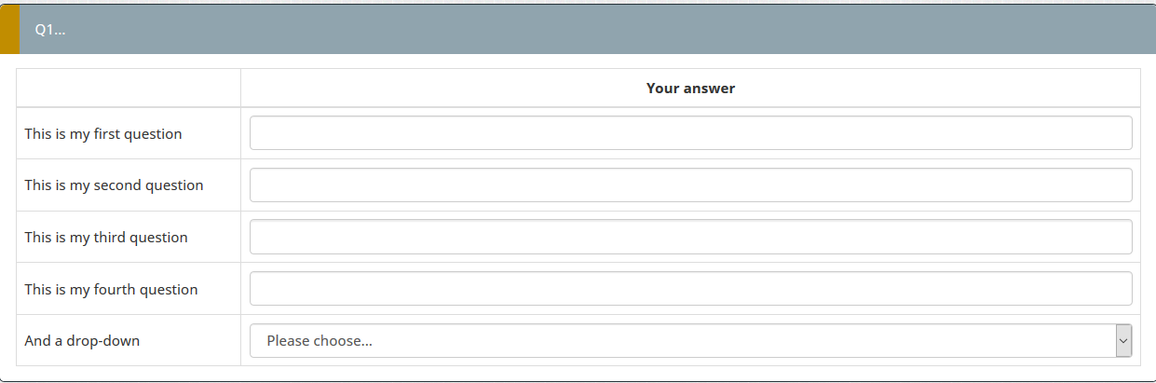Image resolution: width=1156 pixels, height=383 pixels.
Task: Click into the first question answer field
Action: (690, 133)
